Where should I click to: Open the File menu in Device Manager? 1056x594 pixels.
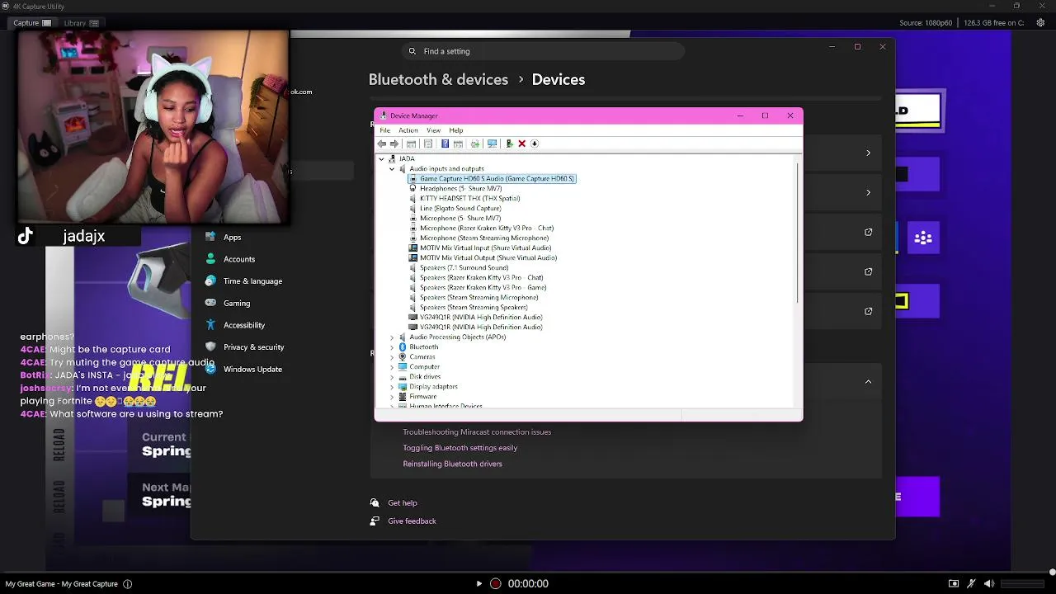(x=385, y=130)
